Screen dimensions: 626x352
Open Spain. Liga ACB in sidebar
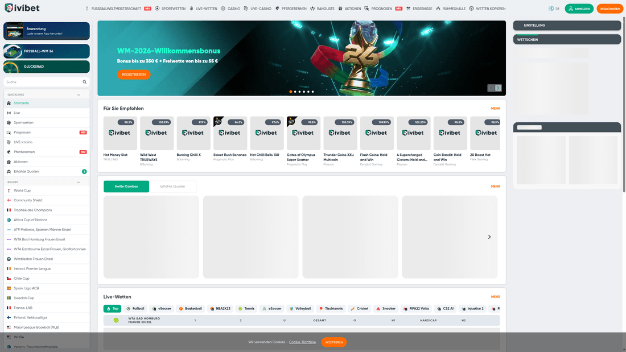pos(47,288)
